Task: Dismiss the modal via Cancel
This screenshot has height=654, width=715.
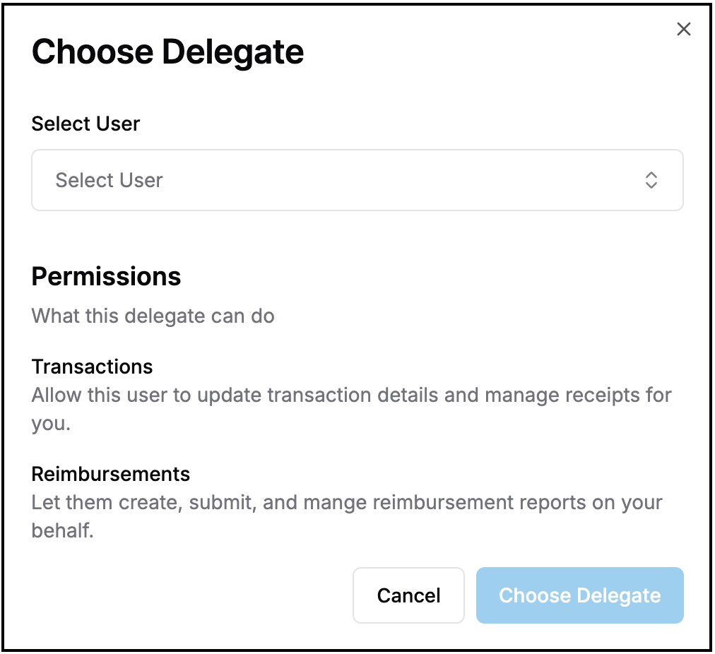Action: 408,595
